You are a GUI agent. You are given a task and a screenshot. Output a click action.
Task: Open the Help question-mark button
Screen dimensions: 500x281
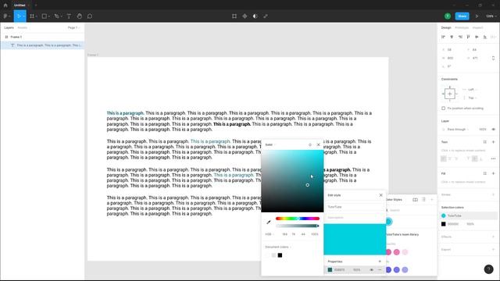[x=488, y=269]
